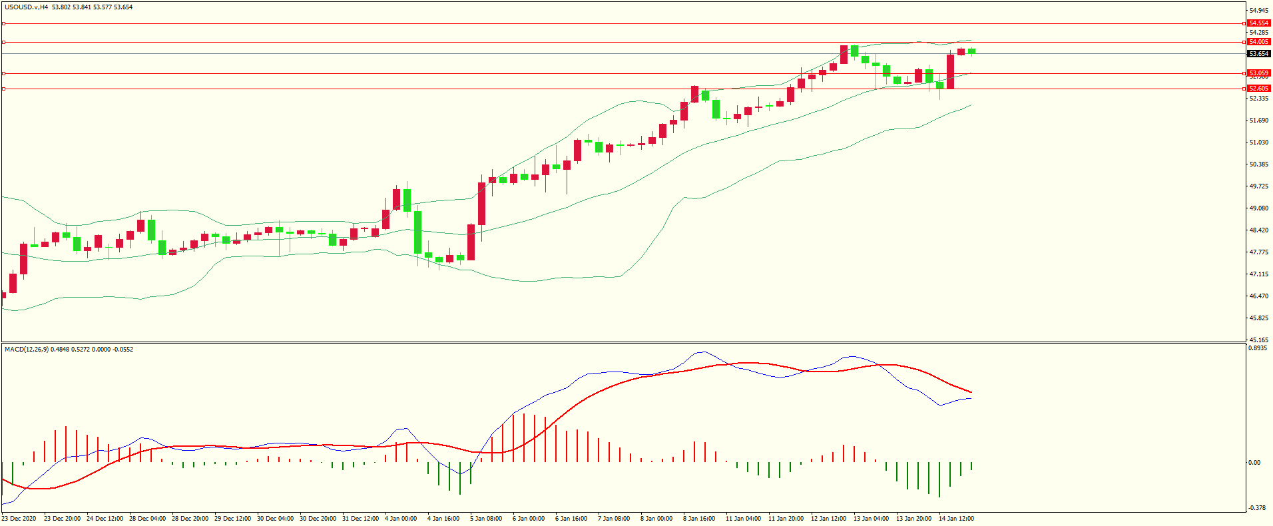Screen dimensions: 1273x526
Task: Click the 54.945 price scale value
Action: tap(1258, 11)
